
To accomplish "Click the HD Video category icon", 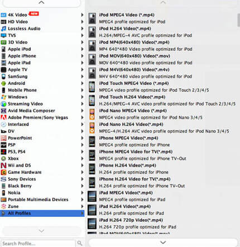I will (x=3, y=22).
